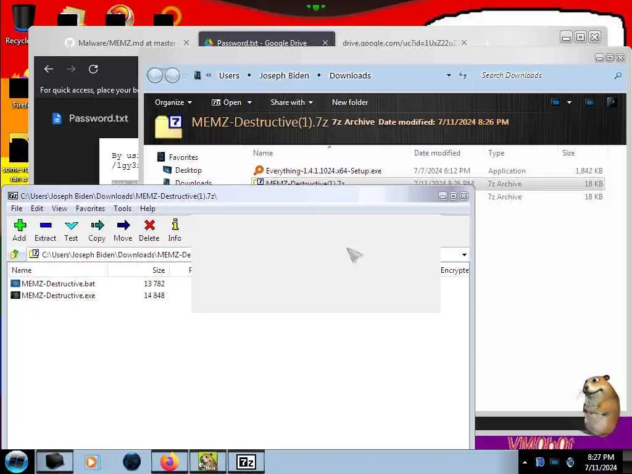Viewport: 632px width, 474px height.
Task: Click Users in the Explorer breadcrumb
Action: [x=229, y=75]
